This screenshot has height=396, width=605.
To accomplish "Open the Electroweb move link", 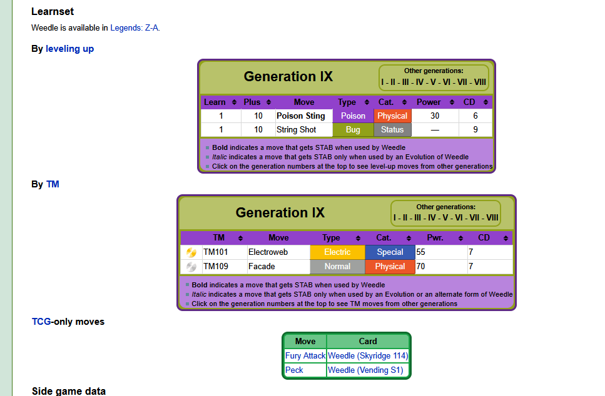I will [268, 252].
